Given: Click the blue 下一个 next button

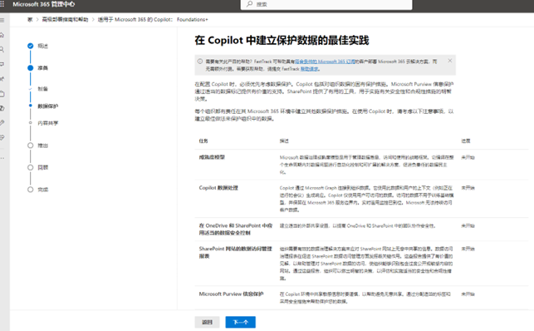Looking at the screenshot, I should click(241, 322).
